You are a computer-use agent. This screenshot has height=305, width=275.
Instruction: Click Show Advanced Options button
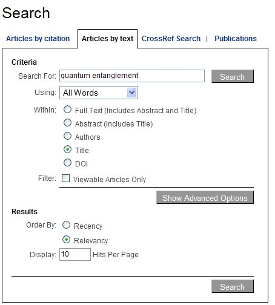click(205, 197)
